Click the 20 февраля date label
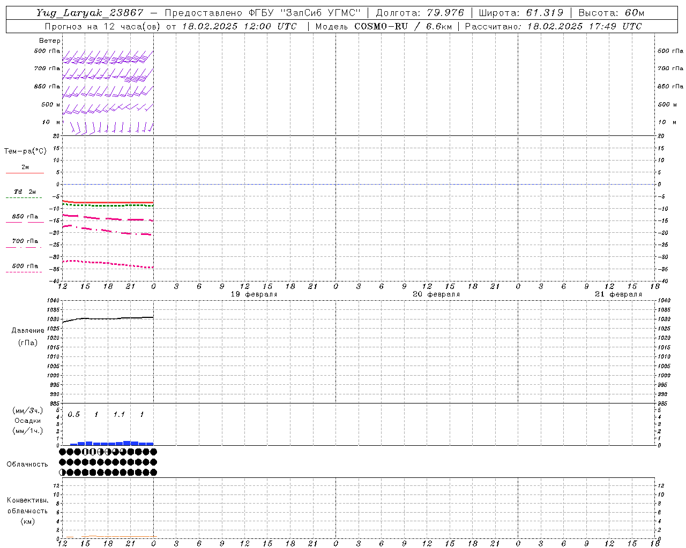Image resolution: width=686 pixels, height=548 pixels. pos(436,294)
